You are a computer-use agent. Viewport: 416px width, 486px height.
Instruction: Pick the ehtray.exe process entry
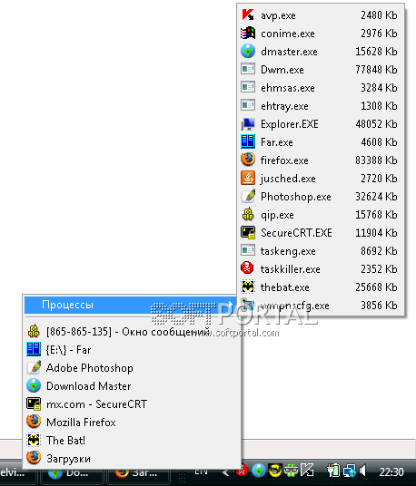pos(321,106)
